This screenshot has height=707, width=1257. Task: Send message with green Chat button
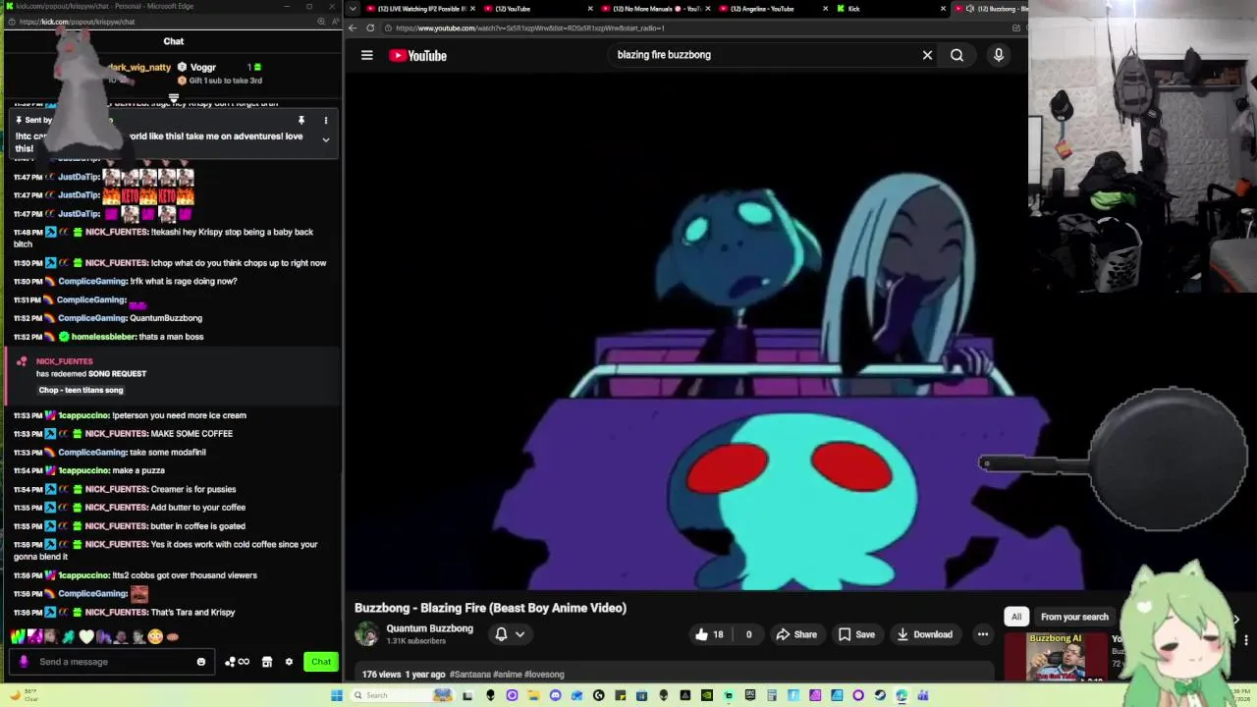coord(321,662)
